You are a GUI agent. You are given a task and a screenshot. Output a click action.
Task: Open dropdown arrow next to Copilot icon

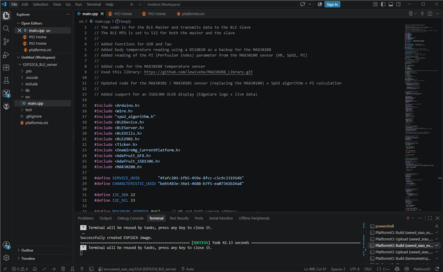[x=309, y=4]
